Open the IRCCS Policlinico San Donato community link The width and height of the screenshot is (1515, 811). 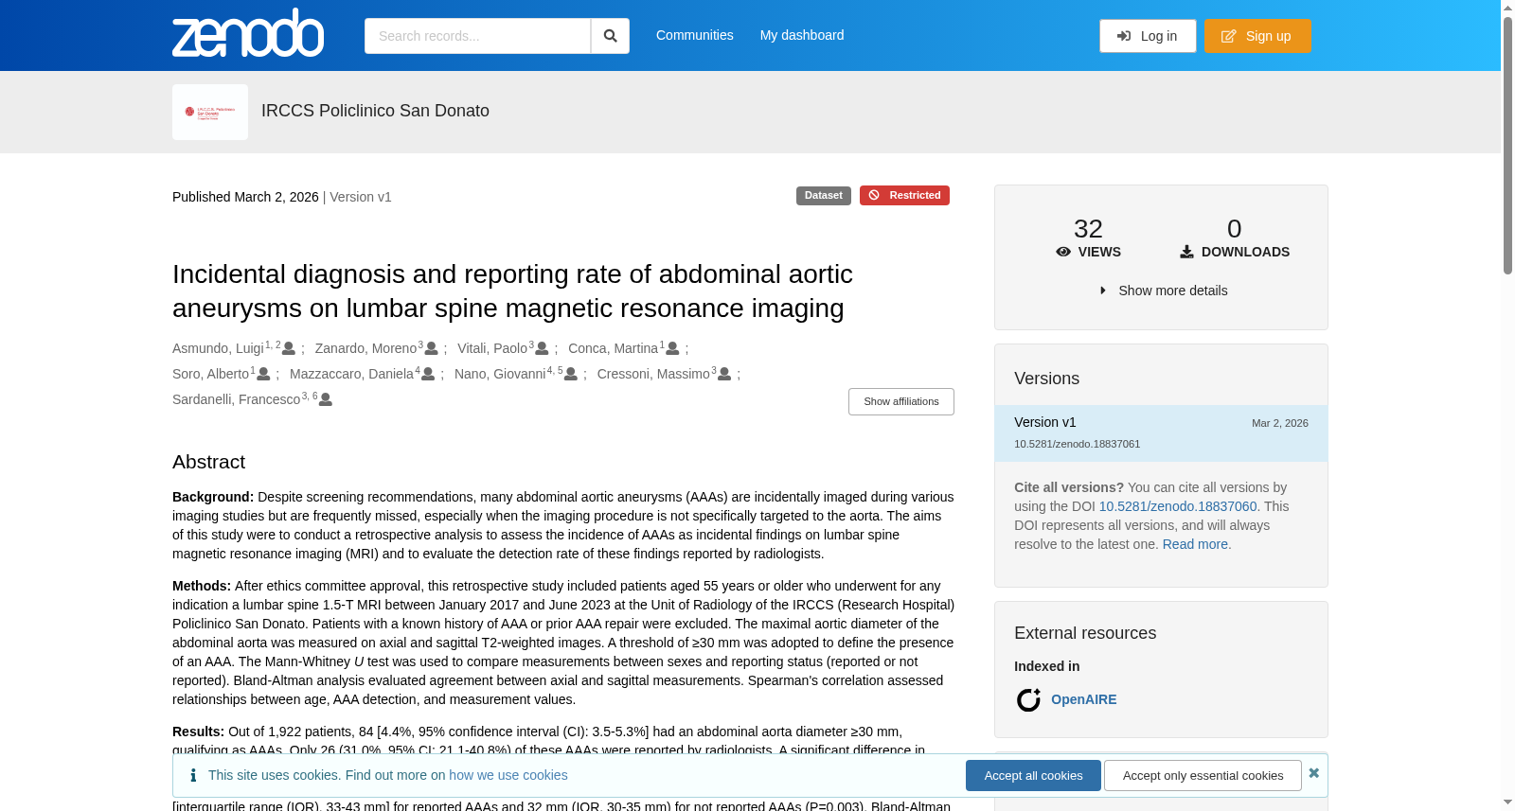[x=375, y=111]
